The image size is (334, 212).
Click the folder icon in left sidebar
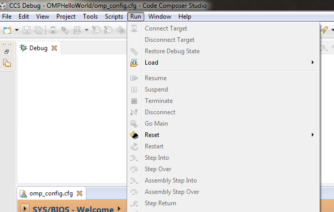click(x=7, y=63)
